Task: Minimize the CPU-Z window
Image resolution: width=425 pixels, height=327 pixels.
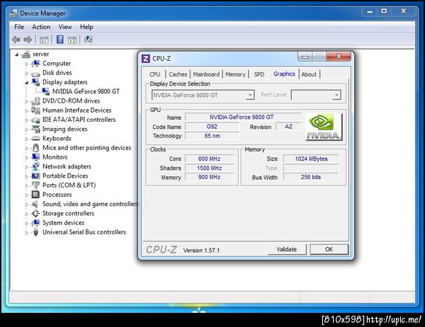Action: (x=305, y=57)
